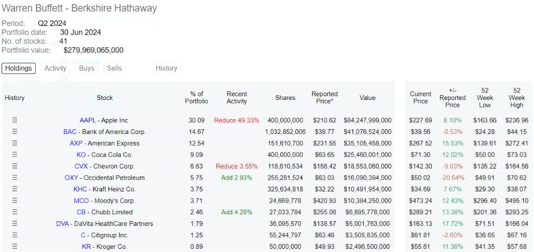
Task: Select portfolio value $279,969,065,000
Action: point(93,51)
